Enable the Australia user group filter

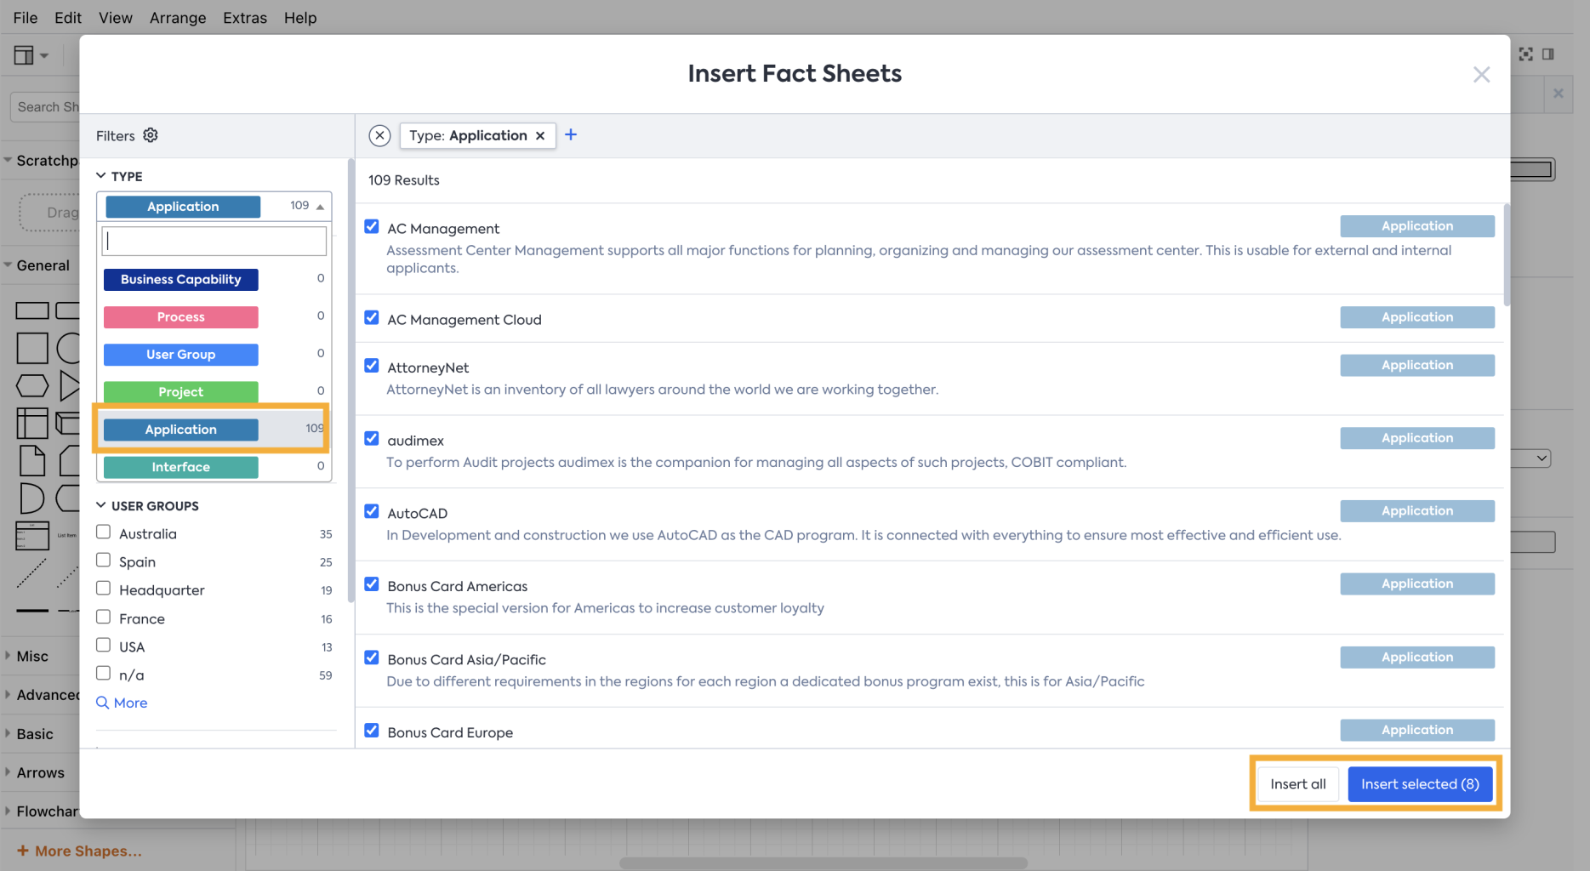(x=104, y=532)
